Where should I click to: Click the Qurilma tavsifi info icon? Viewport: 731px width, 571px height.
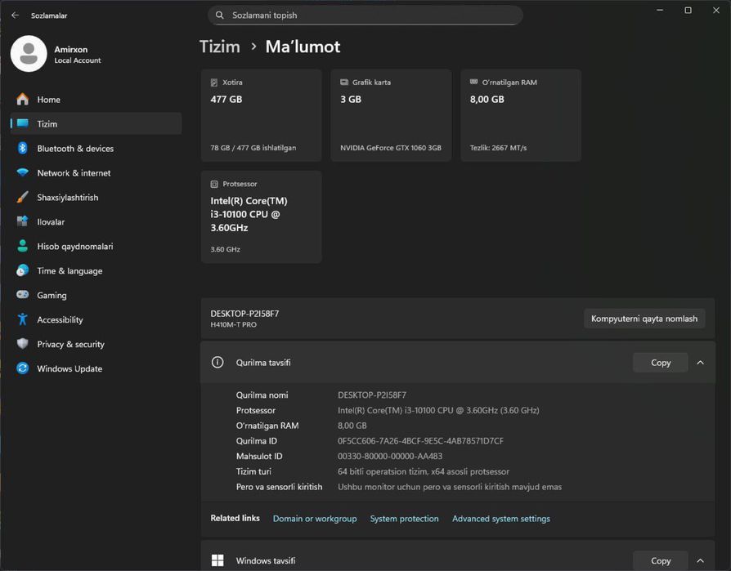218,363
